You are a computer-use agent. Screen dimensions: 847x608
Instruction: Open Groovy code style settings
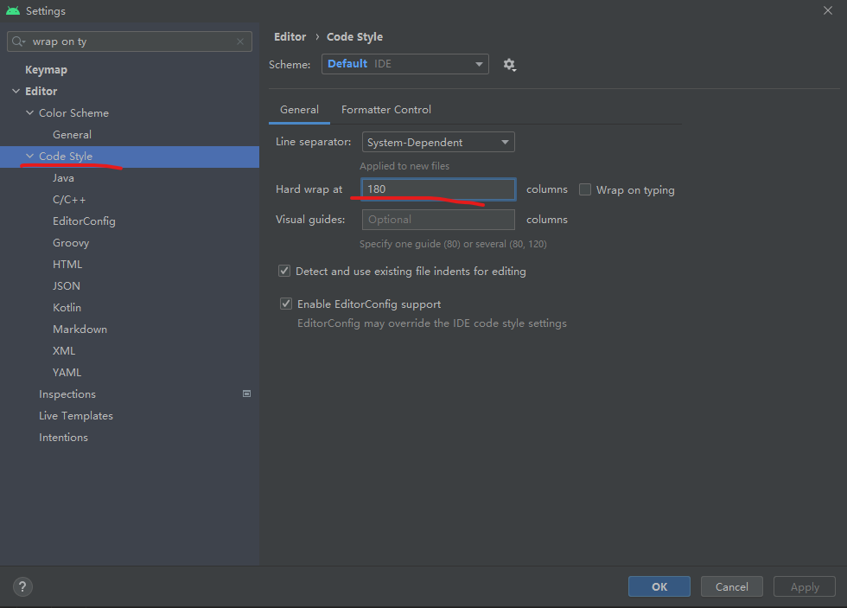71,243
